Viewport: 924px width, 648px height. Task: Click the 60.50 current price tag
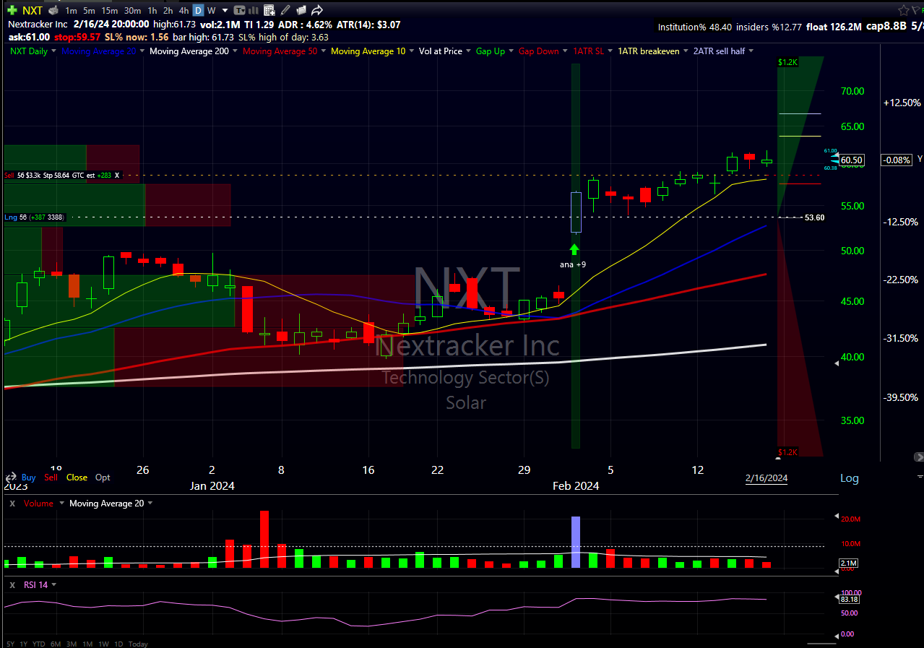[x=852, y=160]
